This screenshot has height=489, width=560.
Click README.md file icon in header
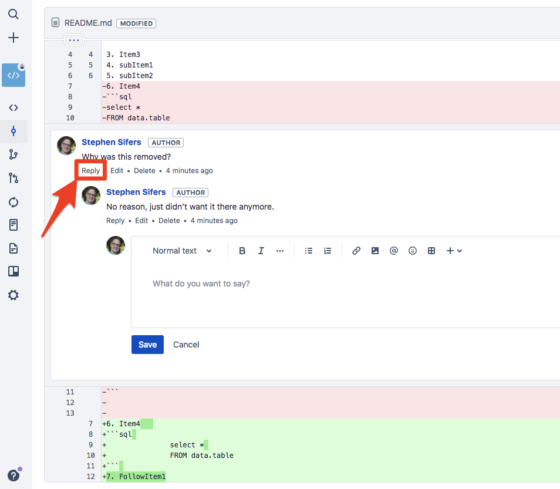[x=55, y=23]
